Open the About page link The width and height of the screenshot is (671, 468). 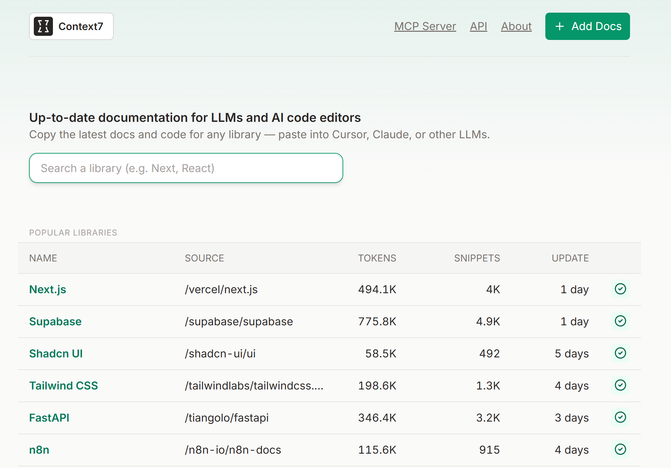[x=516, y=26]
